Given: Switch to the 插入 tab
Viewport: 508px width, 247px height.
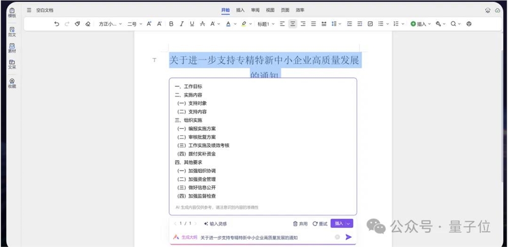Looking at the screenshot, I should (x=240, y=10).
